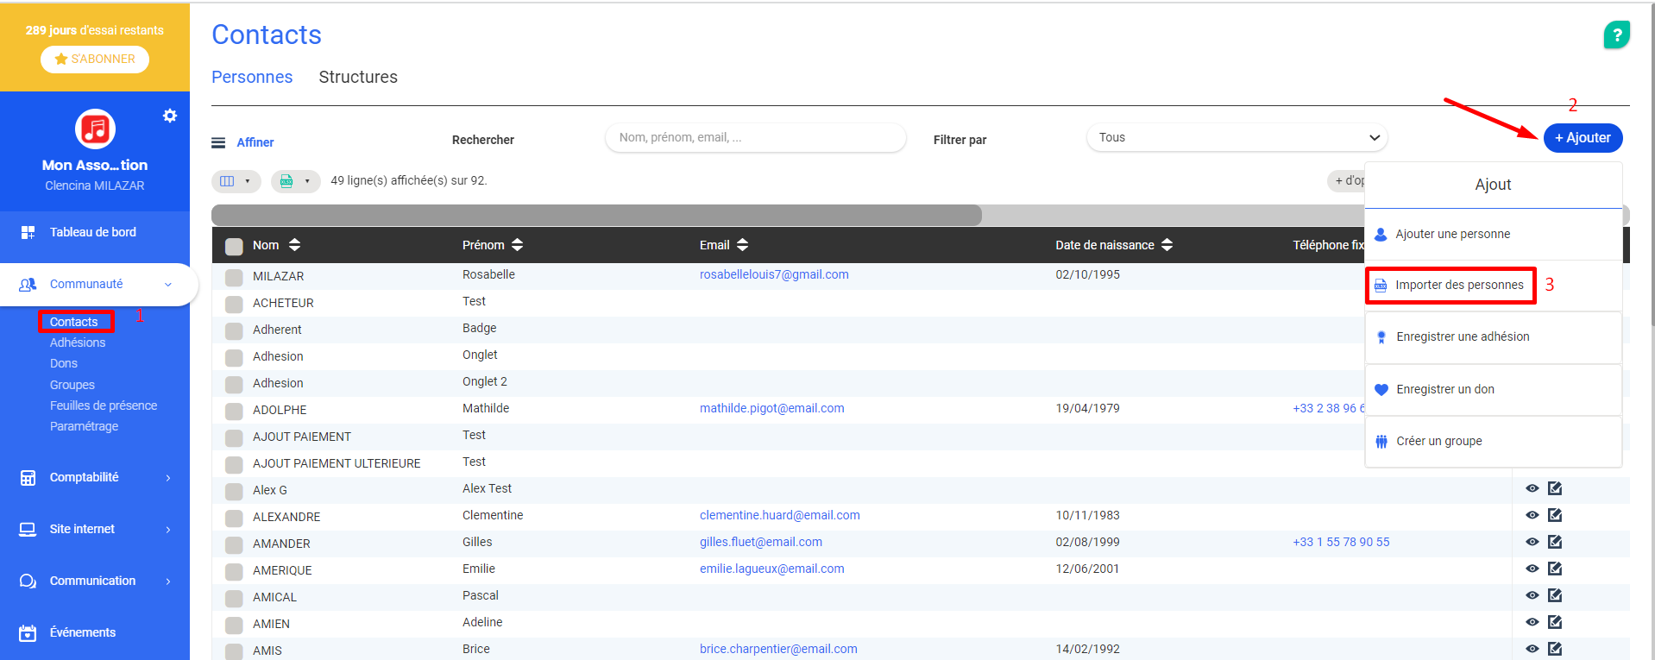The height and width of the screenshot is (660, 1655).
Task: Sort the table by Prénom column
Action: 517,245
